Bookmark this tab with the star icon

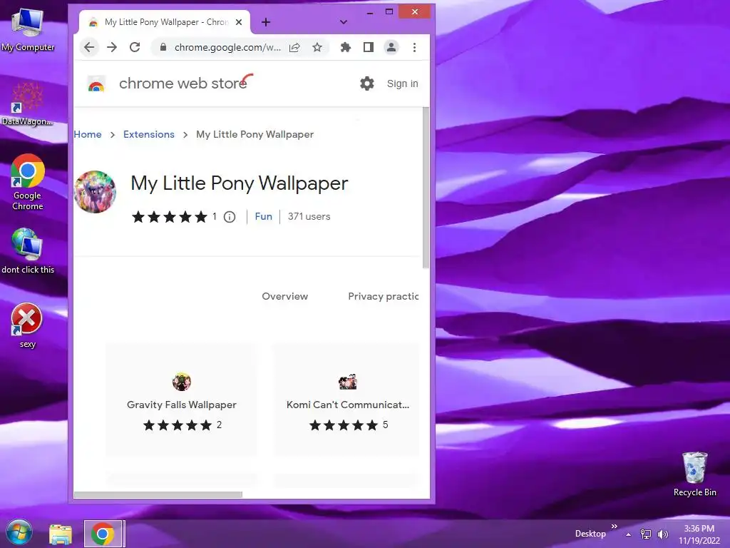point(317,47)
